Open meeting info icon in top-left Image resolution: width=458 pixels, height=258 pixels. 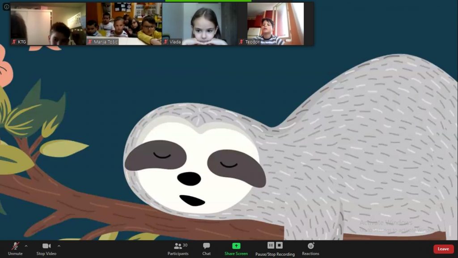[x=6, y=7]
